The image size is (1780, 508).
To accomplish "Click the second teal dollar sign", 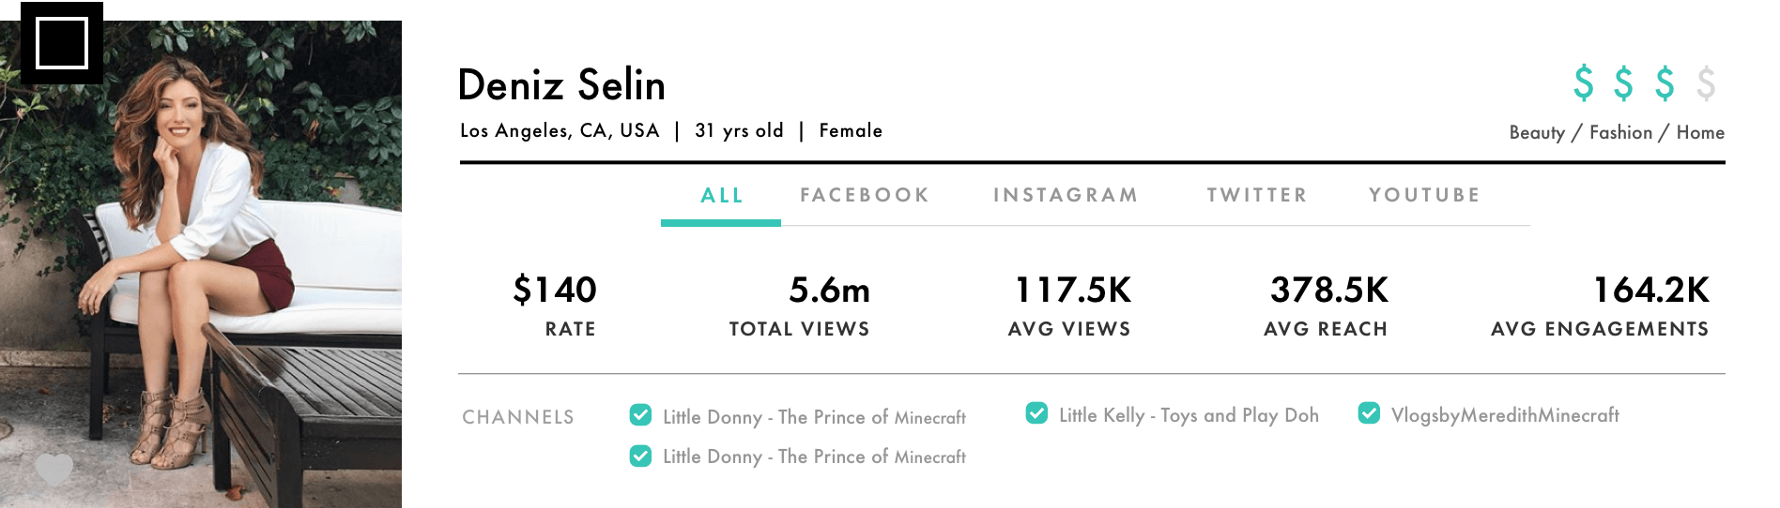I will (1623, 82).
